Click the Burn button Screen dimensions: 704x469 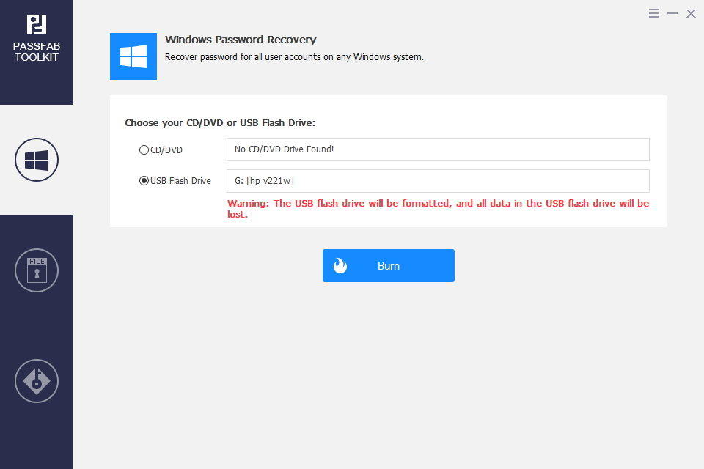click(x=389, y=266)
